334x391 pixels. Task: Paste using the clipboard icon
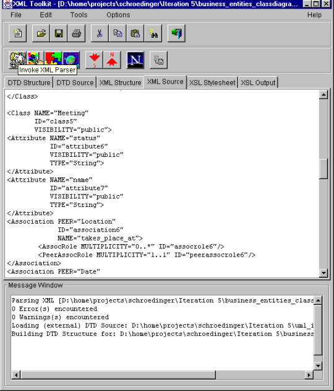point(135,33)
